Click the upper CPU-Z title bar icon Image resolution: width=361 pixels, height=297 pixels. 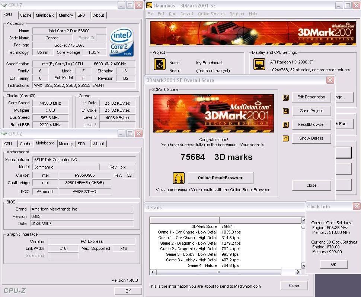(x=4, y=5)
